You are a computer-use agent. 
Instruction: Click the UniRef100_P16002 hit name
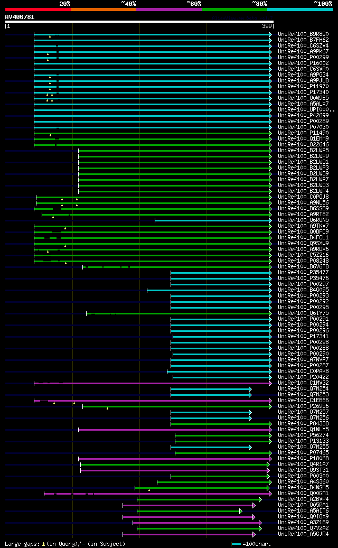click(303, 63)
